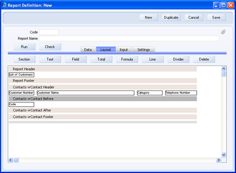Click the vertical scrollbar down arrow
The image size is (236, 173).
[x=223, y=155]
